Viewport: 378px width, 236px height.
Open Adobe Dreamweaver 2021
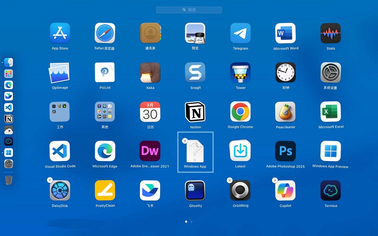click(150, 151)
